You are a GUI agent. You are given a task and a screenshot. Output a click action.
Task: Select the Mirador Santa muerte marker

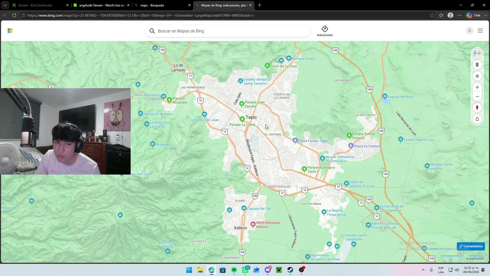427,166
